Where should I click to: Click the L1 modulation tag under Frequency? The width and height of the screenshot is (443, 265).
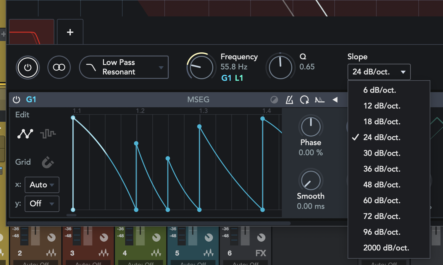(239, 78)
